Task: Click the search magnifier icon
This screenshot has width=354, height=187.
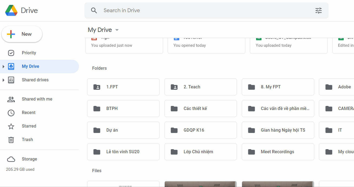Action: click(x=94, y=11)
